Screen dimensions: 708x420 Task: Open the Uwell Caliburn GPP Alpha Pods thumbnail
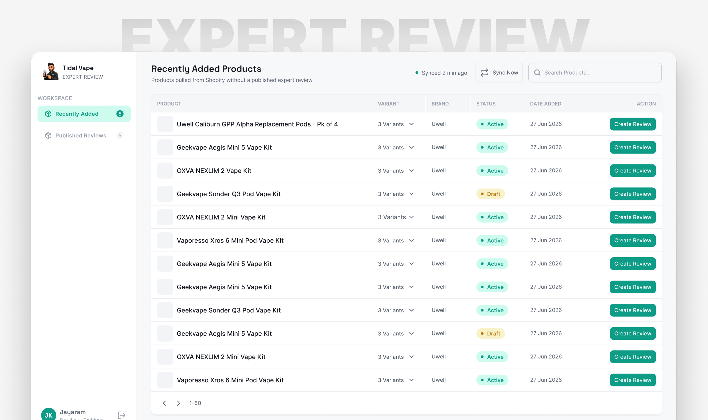(x=165, y=124)
